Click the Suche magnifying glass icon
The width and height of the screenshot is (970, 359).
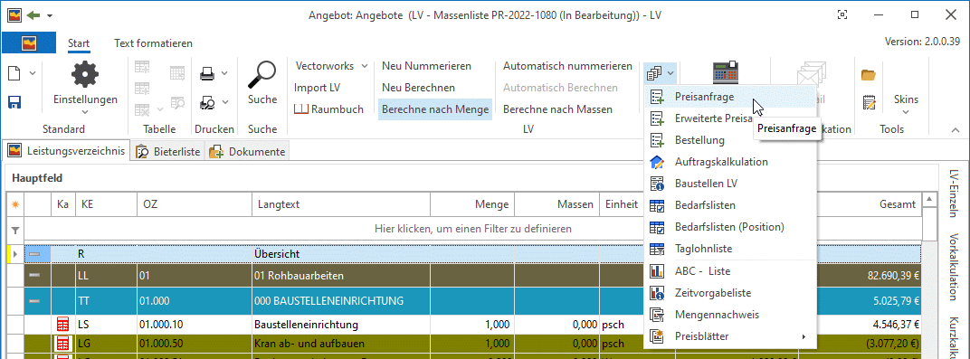[x=262, y=75]
